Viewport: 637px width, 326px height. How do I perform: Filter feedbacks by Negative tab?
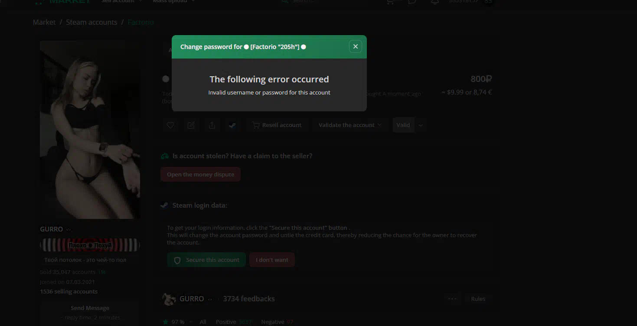click(278, 322)
